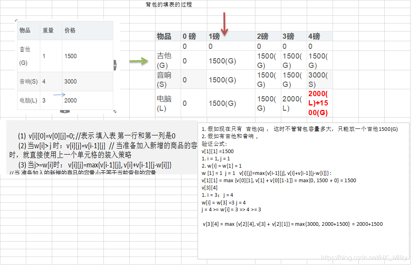Viewport: 411px width, 265px height.
Task: Click the plus handle on the table's right edge
Action: pos(115,65)
